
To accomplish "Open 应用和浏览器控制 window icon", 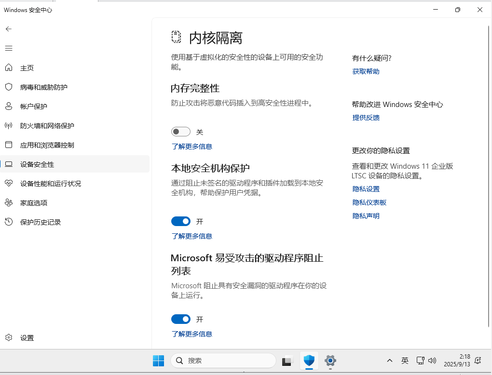I will (x=9, y=145).
